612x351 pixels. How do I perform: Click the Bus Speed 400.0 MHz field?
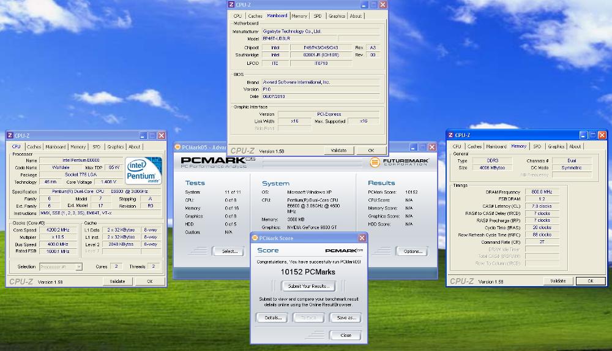[x=58, y=244]
